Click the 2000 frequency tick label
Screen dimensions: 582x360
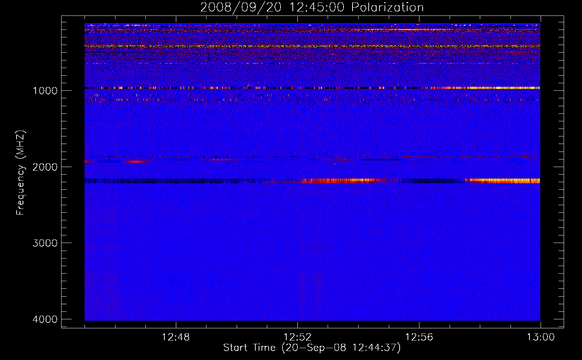click(45, 167)
